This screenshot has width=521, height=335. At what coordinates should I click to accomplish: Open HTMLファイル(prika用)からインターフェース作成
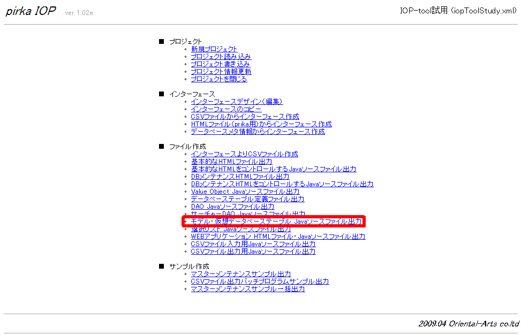point(261,124)
